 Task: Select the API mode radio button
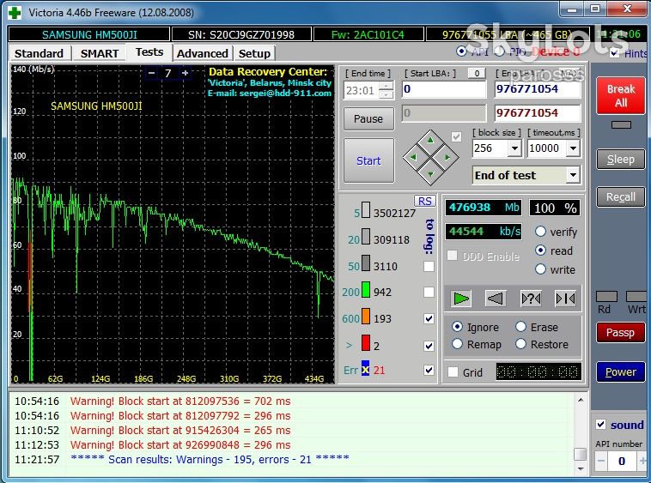click(461, 51)
